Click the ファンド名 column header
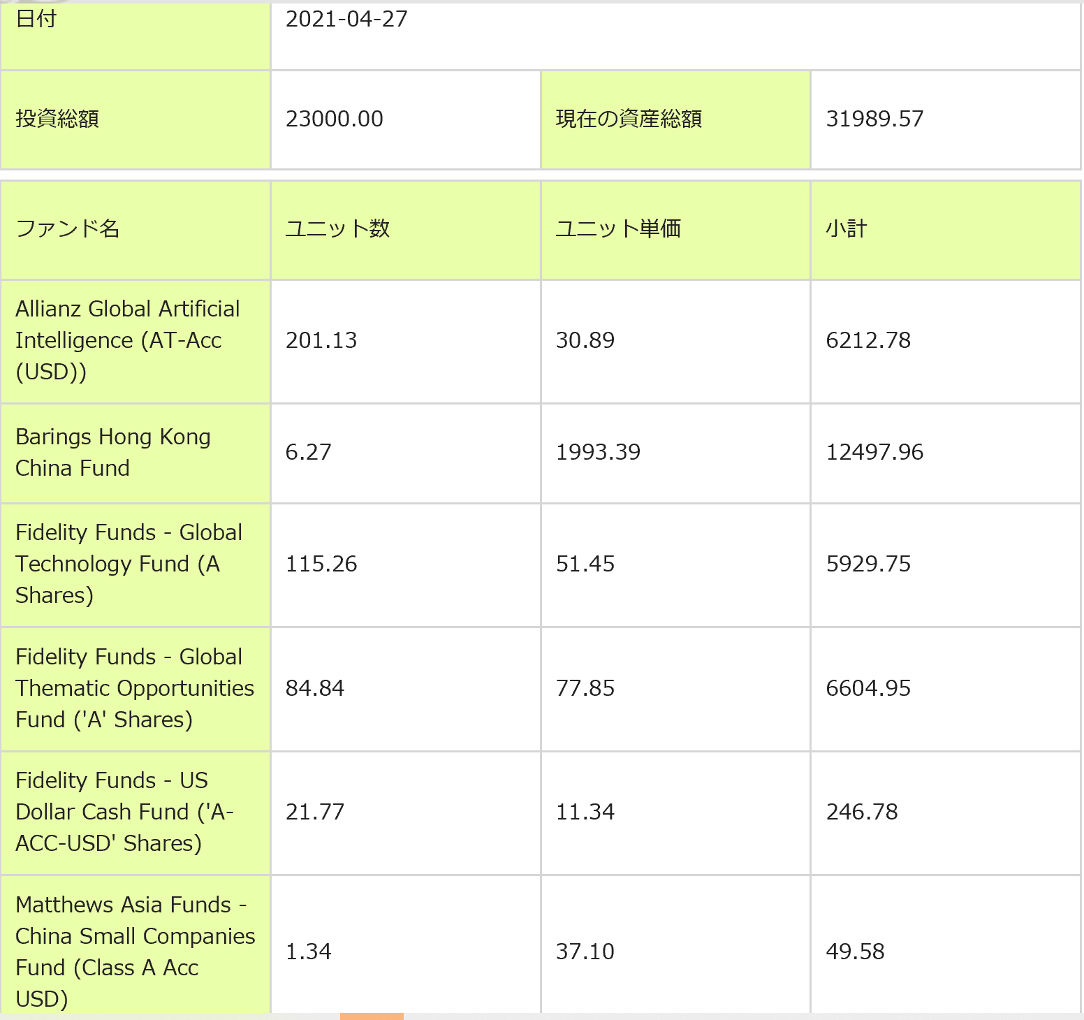The height and width of the screenshot is (1020, 1084). [68, 228]
